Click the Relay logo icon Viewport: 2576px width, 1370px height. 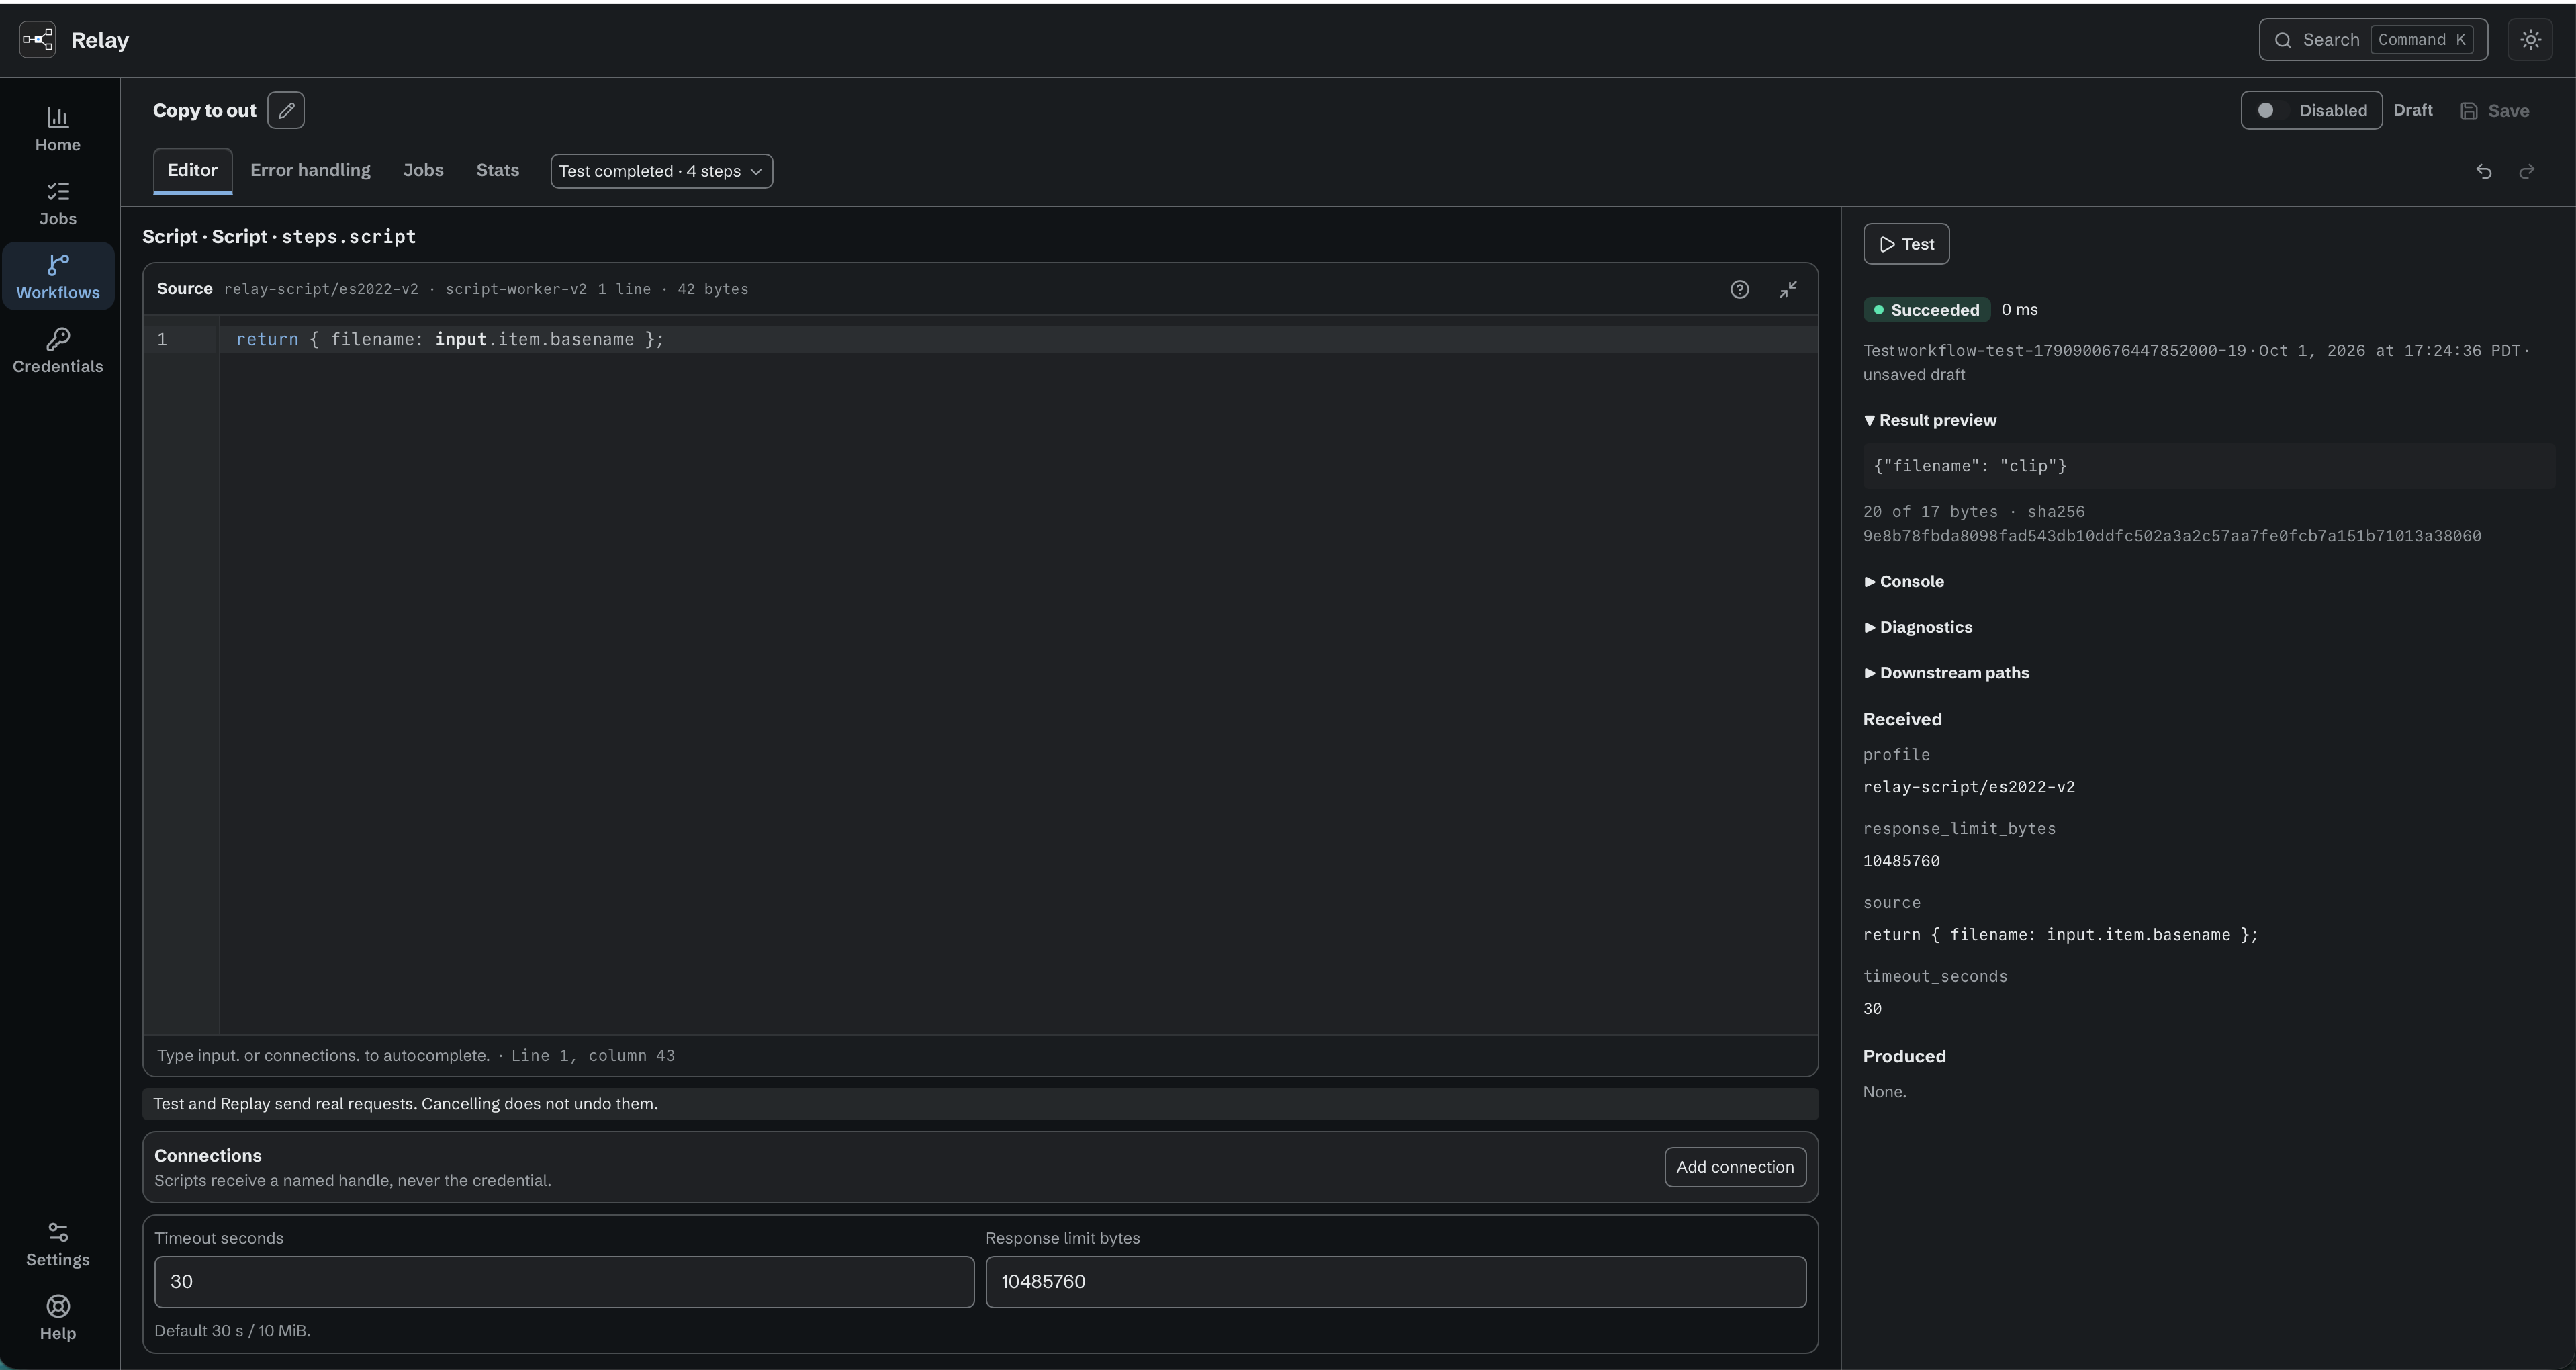38,40
